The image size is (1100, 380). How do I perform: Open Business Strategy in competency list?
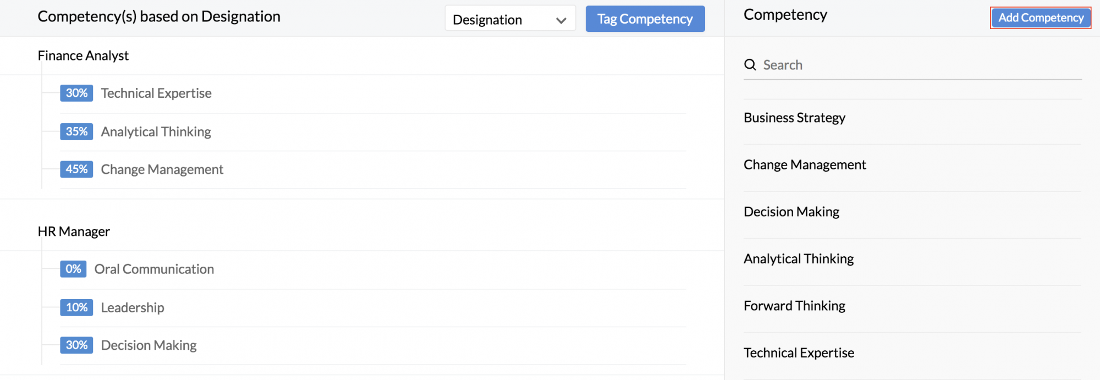tap(794, 118)
